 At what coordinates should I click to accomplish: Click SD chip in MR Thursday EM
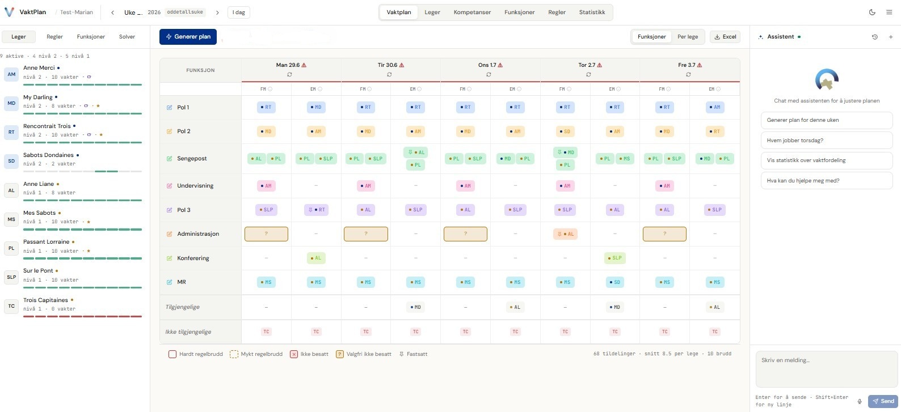pyautogui.click(x=615, y=282)
